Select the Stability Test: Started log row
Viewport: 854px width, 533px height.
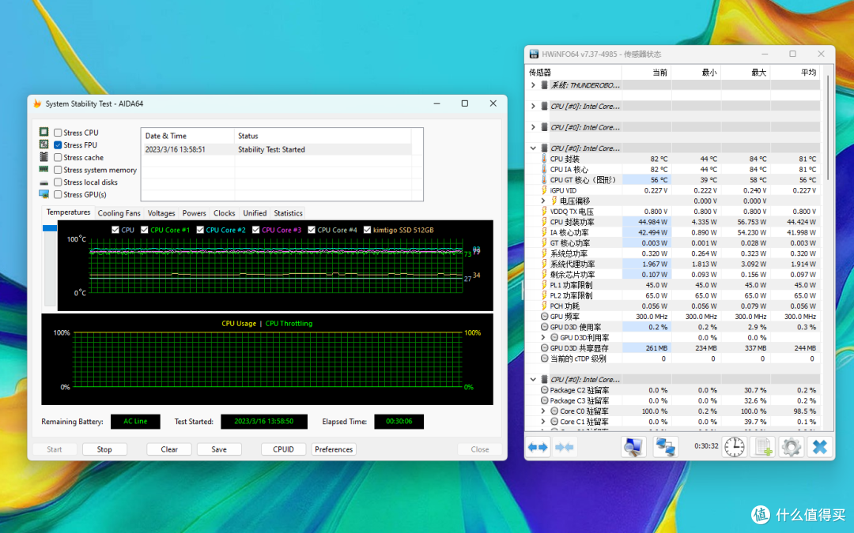[x=277, y=149]
